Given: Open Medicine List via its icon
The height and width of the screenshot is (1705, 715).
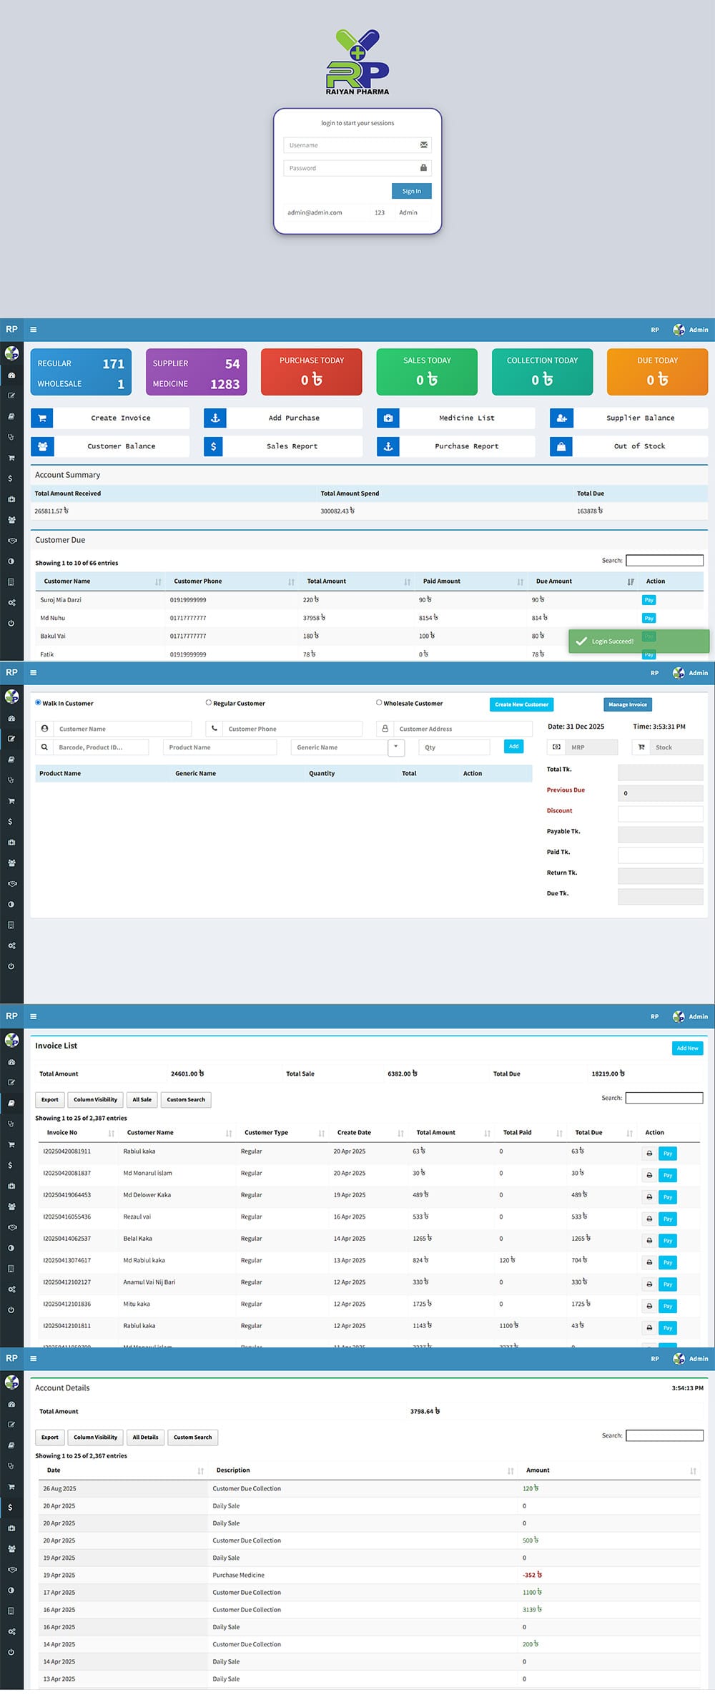Looking at the screenshot, I should [388, 418].
